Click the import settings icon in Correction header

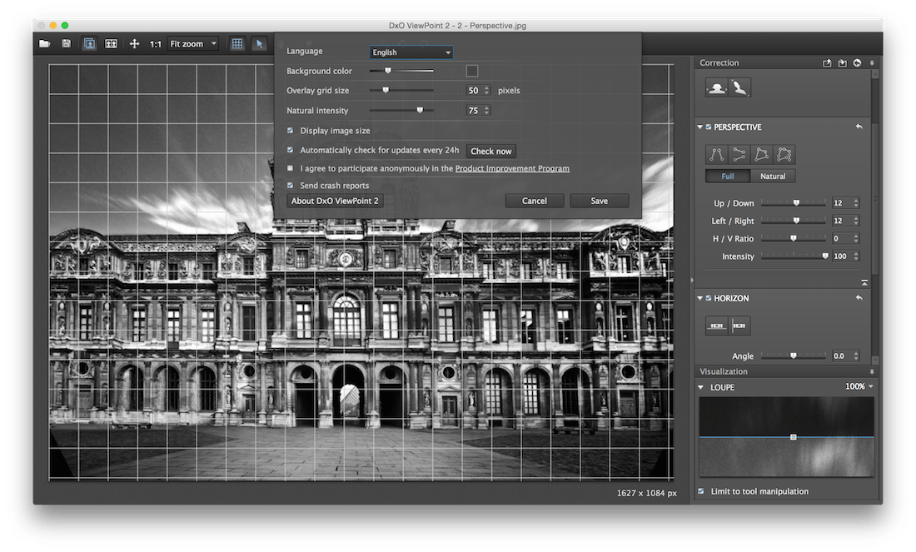point(843,63)
